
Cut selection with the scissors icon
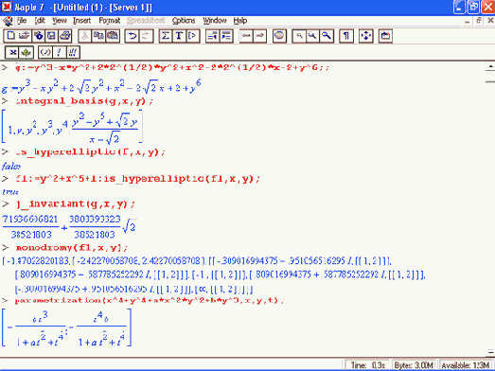click(x=84, y=36)
